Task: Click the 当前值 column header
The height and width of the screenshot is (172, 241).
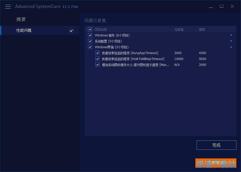Action: pos(179,29)
